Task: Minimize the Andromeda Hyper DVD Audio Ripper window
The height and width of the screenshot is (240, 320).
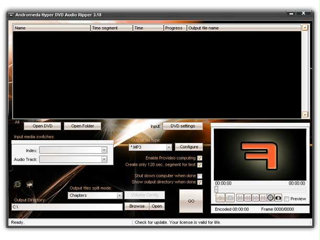Action: pyautogui.click(x=291, y=14)
